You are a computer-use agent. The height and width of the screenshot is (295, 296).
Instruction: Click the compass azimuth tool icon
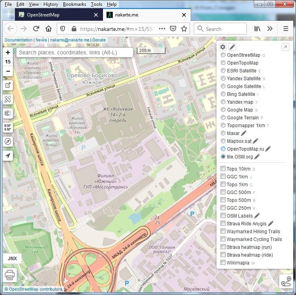pos(8,142)
